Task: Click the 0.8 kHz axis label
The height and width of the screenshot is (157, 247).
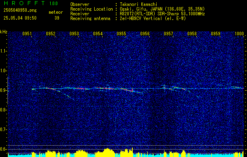Action: coord(4,110)
